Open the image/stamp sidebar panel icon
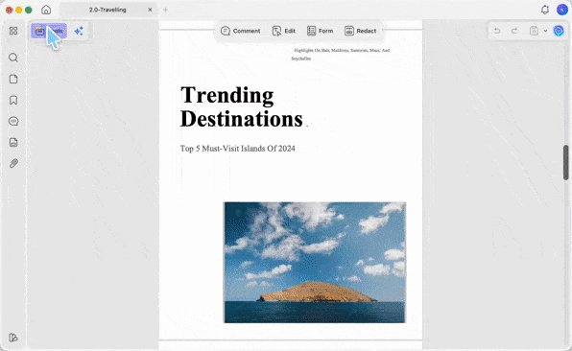 [x=13, y=142]
